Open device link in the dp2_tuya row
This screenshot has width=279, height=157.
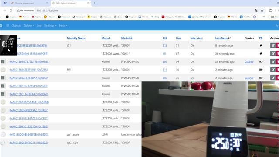[x=29, y=143]
